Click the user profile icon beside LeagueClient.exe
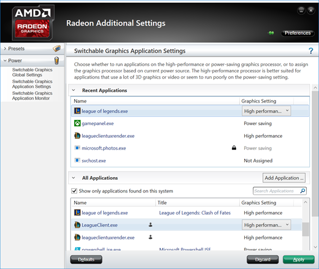Image resolution: width=319 pixels, height=269 pixels. tap(150, 225)
